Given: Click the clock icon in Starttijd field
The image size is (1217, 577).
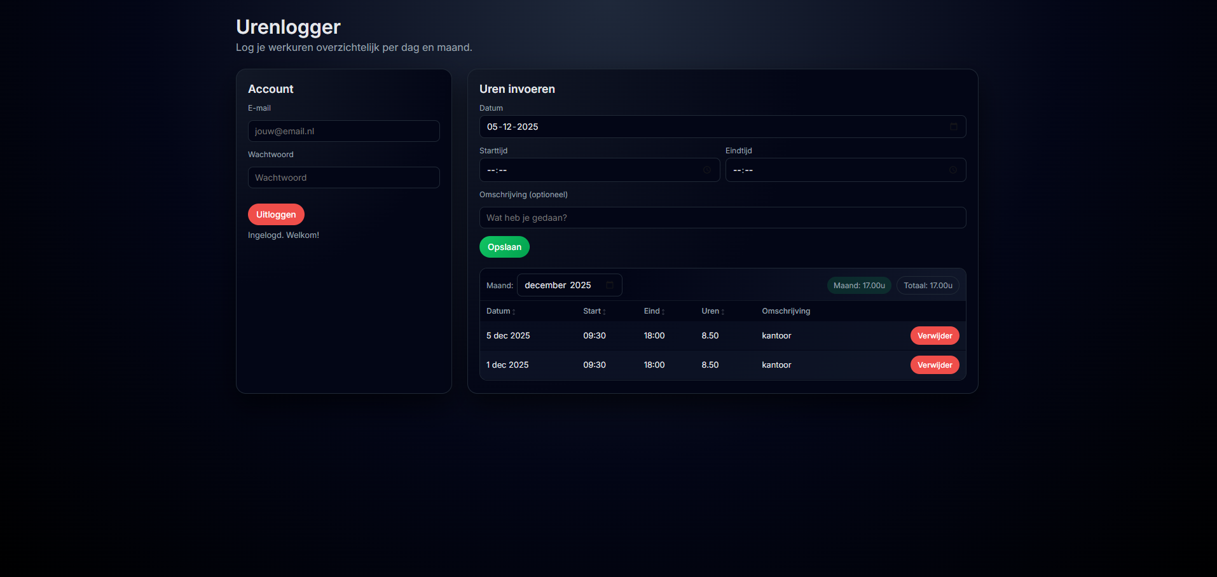Looking at the screenshot, I should [x=706, y=170].
